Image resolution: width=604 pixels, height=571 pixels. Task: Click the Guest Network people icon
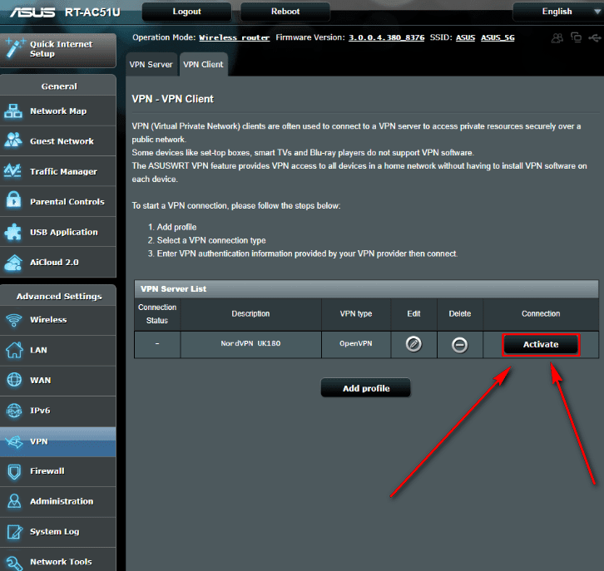pyautogui.click(x=13, y=140)
